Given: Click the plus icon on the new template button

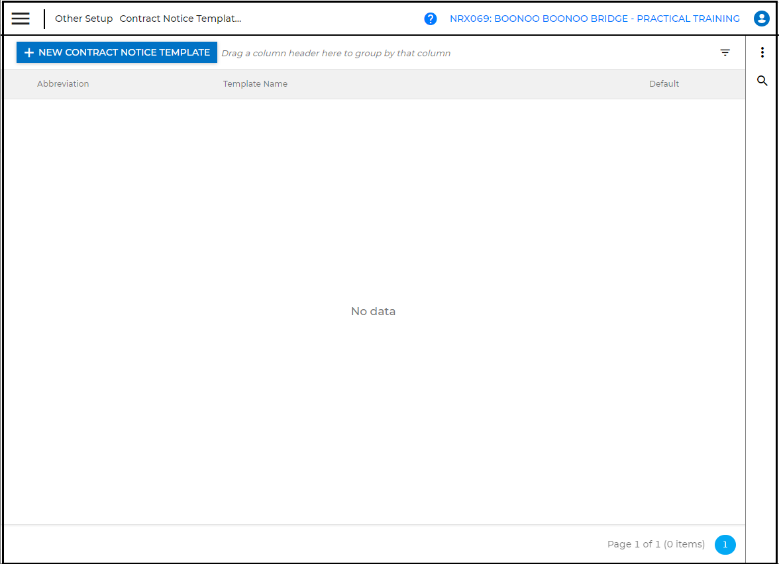Looking at the screenshot, I should tap(29, 53).
